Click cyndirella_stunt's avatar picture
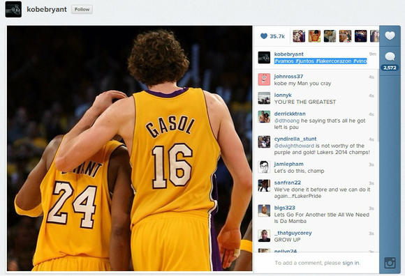The height and width of the screenshot is (276, 405). click(x=264, y=141)
